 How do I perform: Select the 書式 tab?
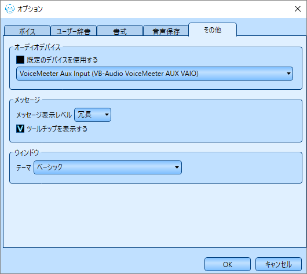[120, 31]
